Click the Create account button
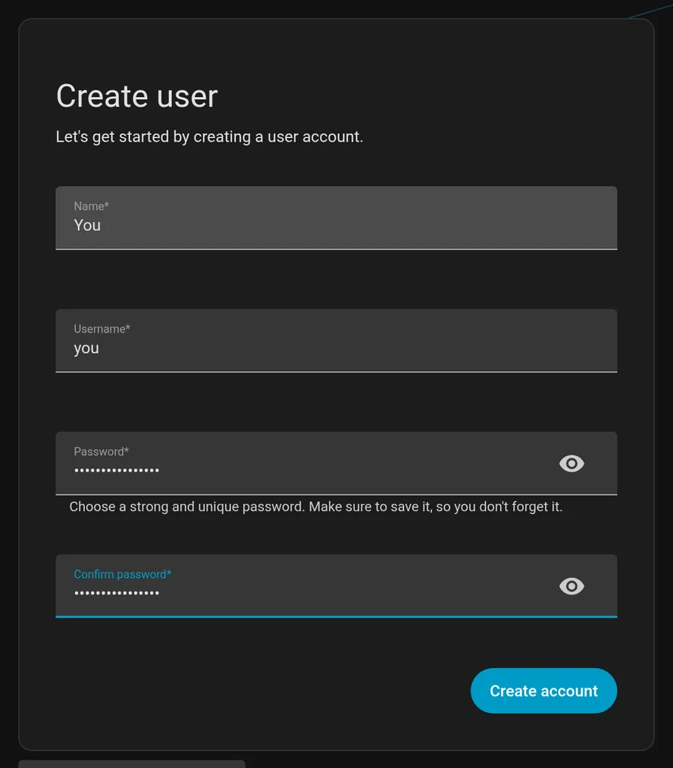673x768 pixels. 543,691
